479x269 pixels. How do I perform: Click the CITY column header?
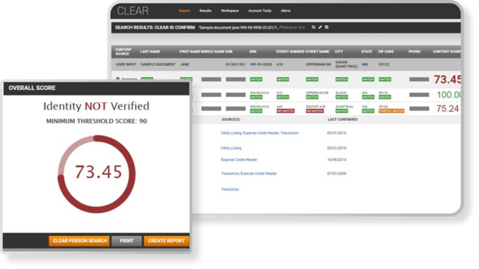pyautogui.click(x=339, y=52)
